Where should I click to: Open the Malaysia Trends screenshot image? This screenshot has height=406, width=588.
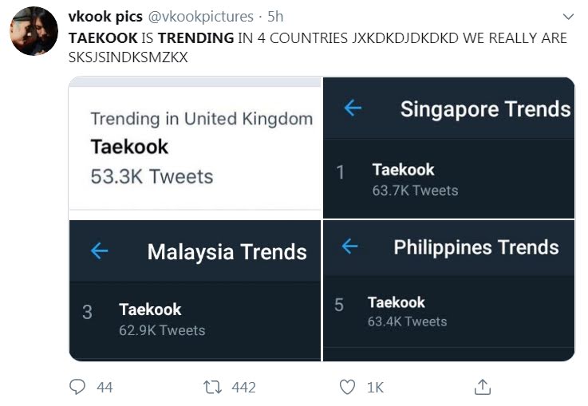coord(195,290)
